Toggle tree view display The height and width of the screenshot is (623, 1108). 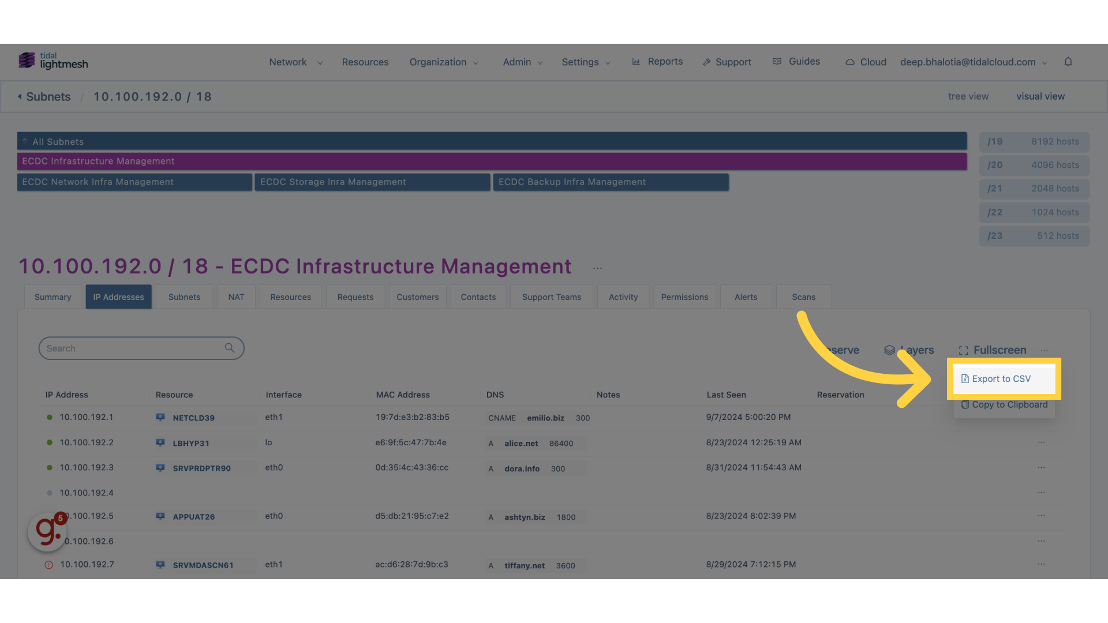968,96
